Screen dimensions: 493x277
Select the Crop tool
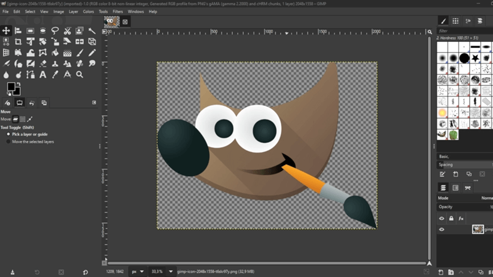tap(18, 41)
